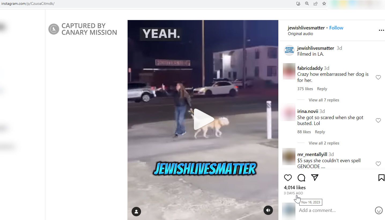Image resolution: width=385 pixels, height=220 pixels.
Task: Reply to fabricdaddy's comment
Action: coord(322,89)
